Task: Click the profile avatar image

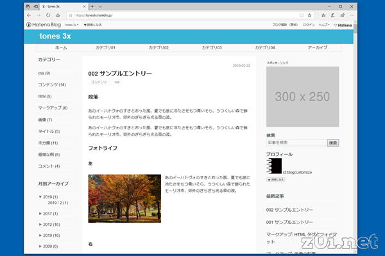Action: pos(274,166)
